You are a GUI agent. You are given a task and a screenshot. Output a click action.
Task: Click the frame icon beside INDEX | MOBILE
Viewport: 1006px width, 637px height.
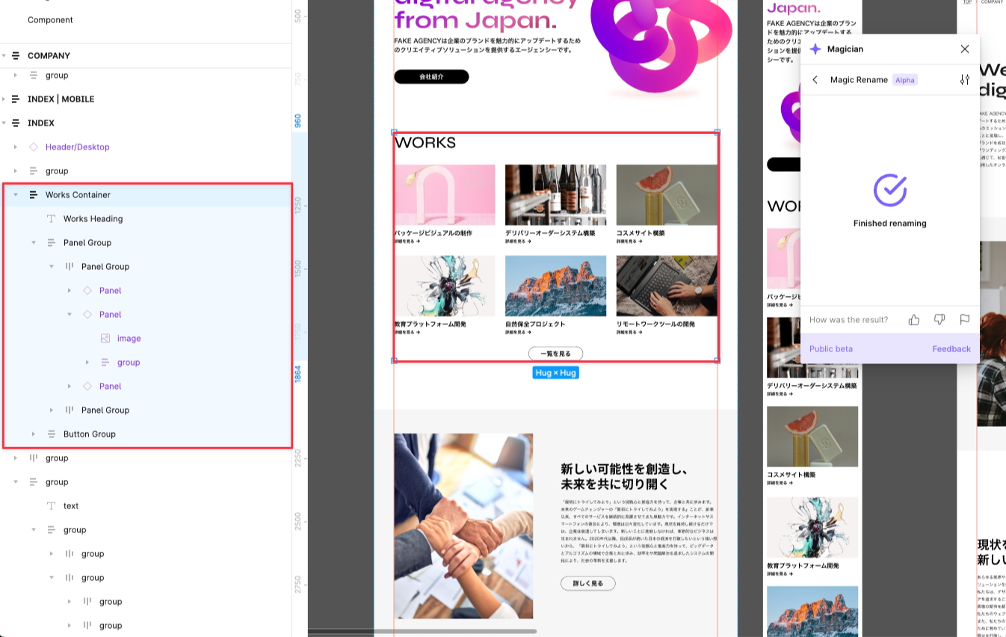pyautogui.click(x=16, y=99)
